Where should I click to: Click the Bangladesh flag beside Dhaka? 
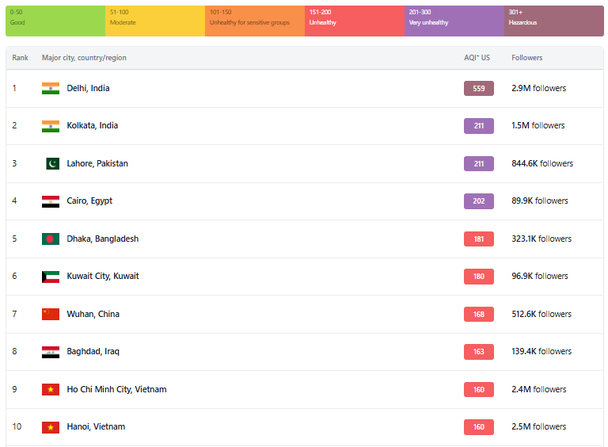(x=51, y=239)
